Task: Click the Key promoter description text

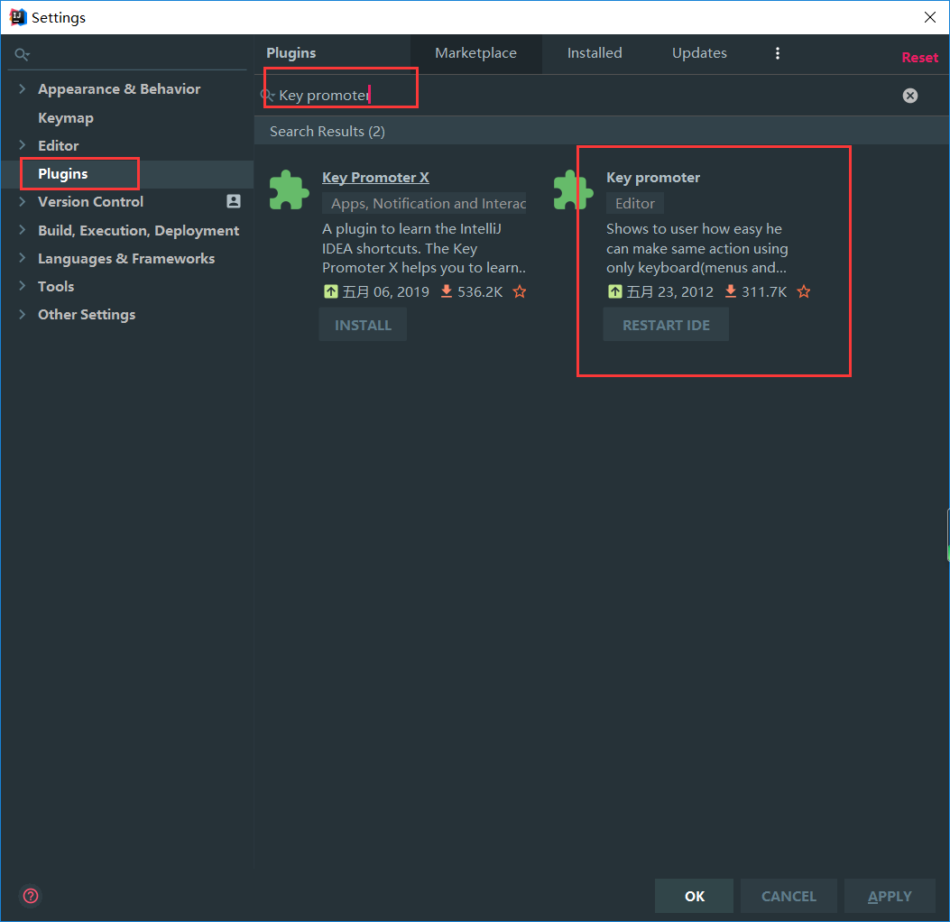Action: tap(696, 248)
